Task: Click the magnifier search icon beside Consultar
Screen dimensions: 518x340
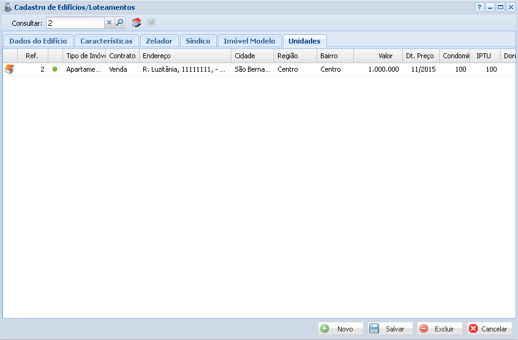Action: point(120,23)
